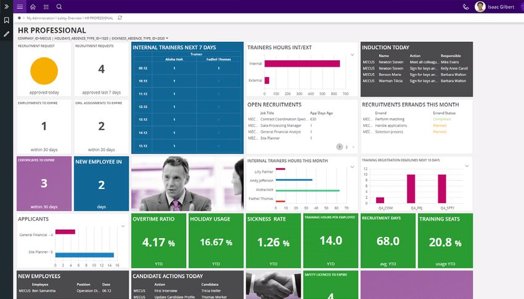Select Data Processing Manager recruitment row

(x=301, y=126)
